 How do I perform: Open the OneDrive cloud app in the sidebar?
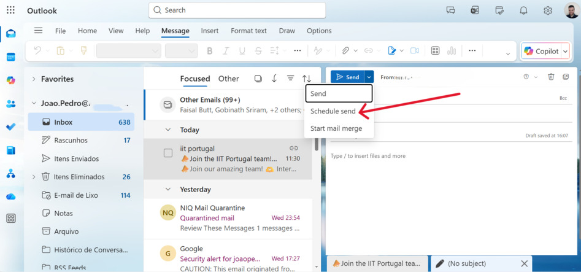[x=11, y=196]
